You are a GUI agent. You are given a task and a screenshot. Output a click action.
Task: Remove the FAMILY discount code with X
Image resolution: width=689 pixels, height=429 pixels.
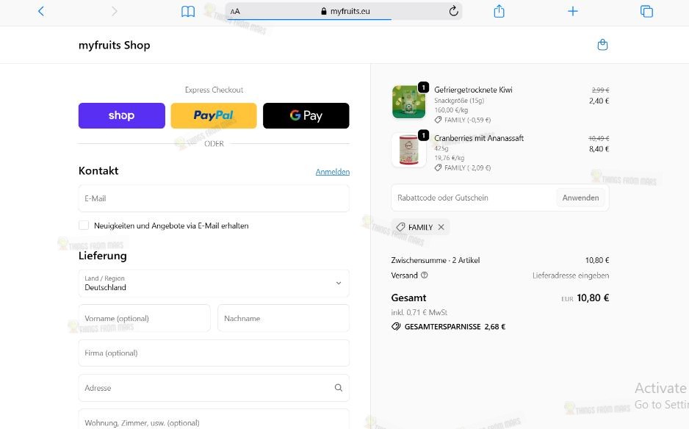[x=441, y=227]
